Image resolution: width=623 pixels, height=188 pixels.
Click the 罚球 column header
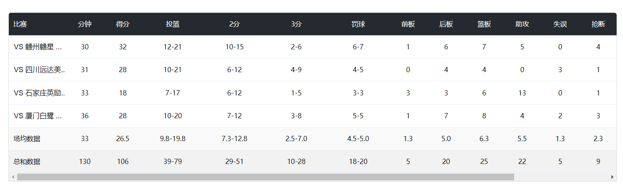[x=358, y=24]
